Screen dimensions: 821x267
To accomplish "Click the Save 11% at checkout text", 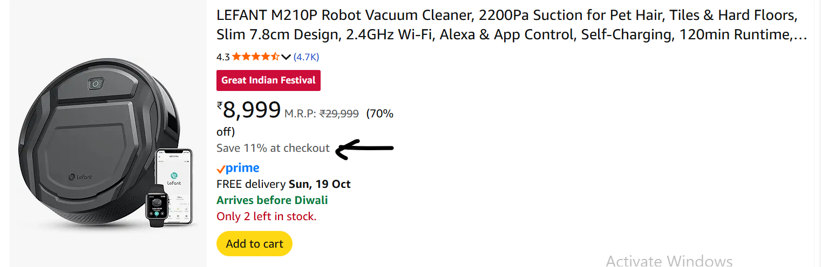I will [x=273, y=148].
